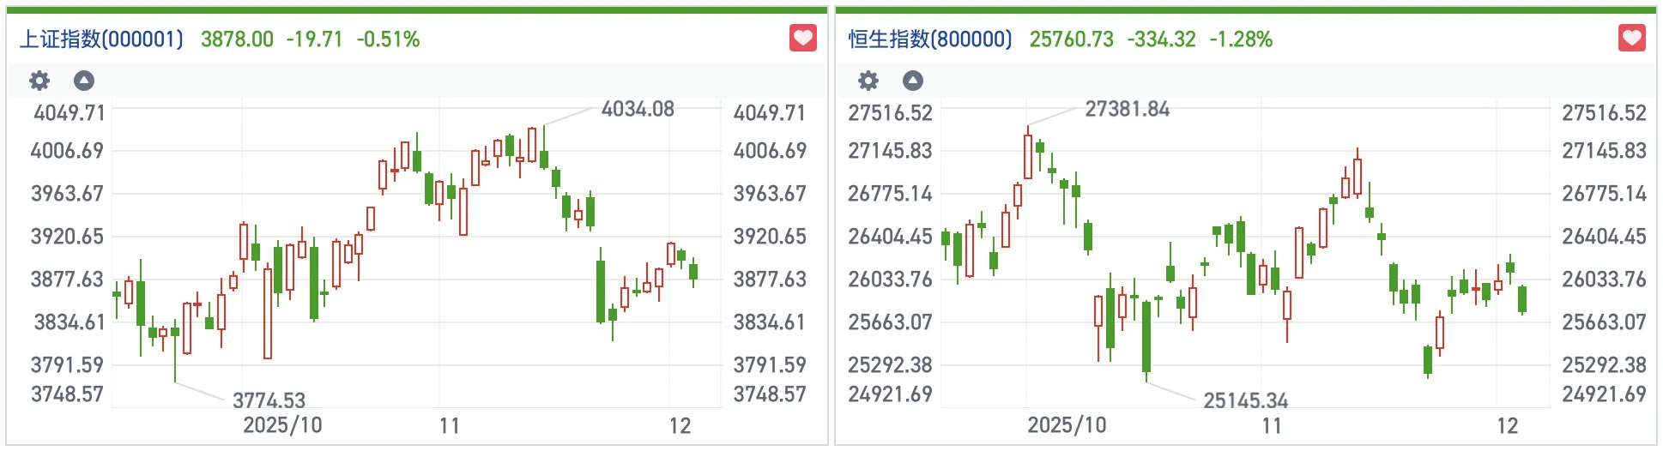Click the -0.51% change percentage

[x=388, y=39]
